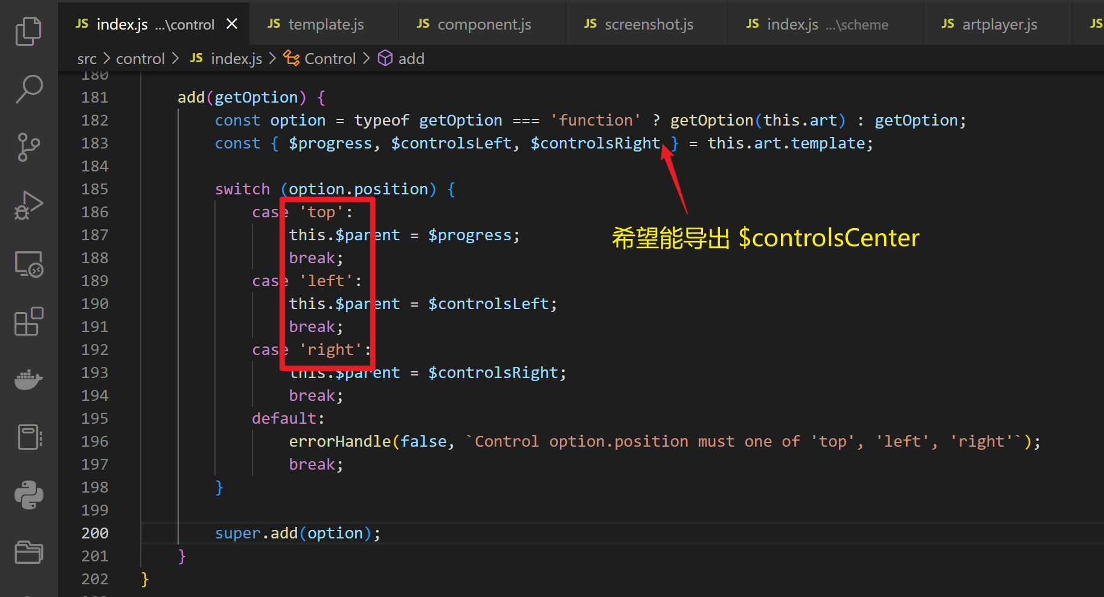Click the control folder breadcrumb
Viewport: 1104px width, 597px height.
pos(140,59)
